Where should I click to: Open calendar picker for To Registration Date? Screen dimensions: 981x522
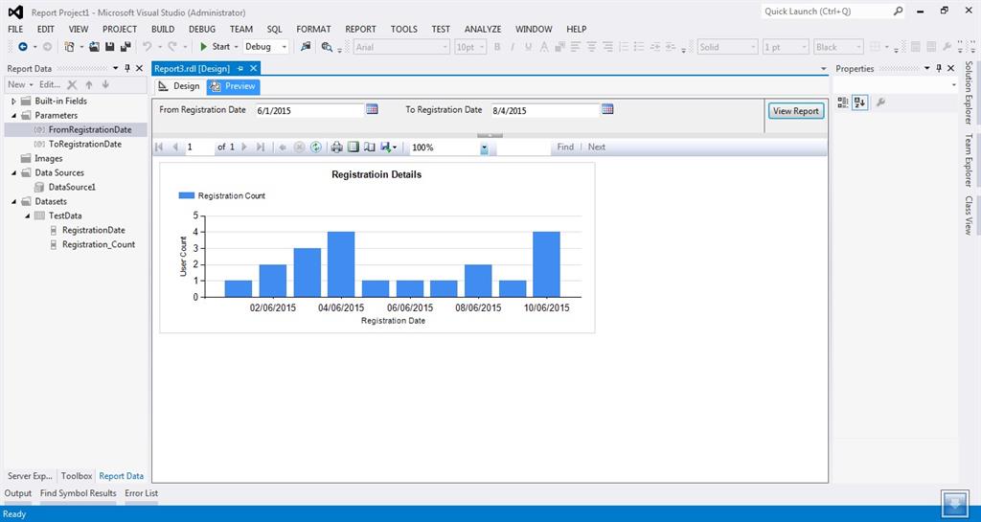pyautogui.click(x=607, y=110)
